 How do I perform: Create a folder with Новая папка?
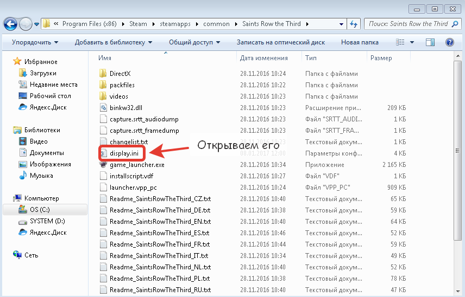coord(360,42)
